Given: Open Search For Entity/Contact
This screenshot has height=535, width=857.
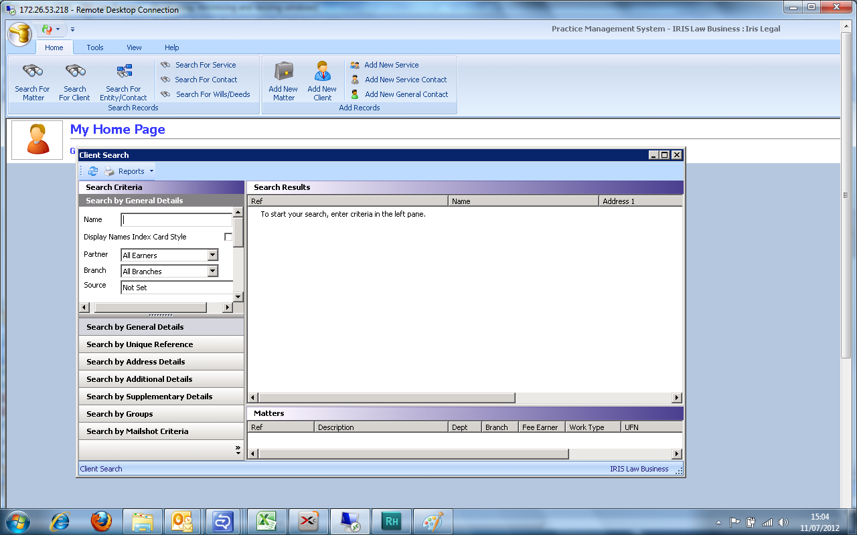Looking at the screenshot, I should (x=124, y=83).
